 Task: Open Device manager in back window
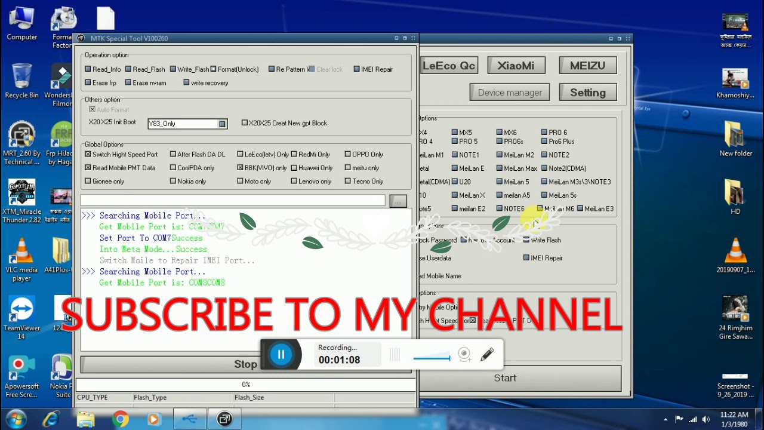[510, 93]
